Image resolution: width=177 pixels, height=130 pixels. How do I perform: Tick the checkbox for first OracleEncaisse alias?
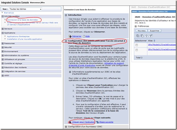(x=137, y=45)
